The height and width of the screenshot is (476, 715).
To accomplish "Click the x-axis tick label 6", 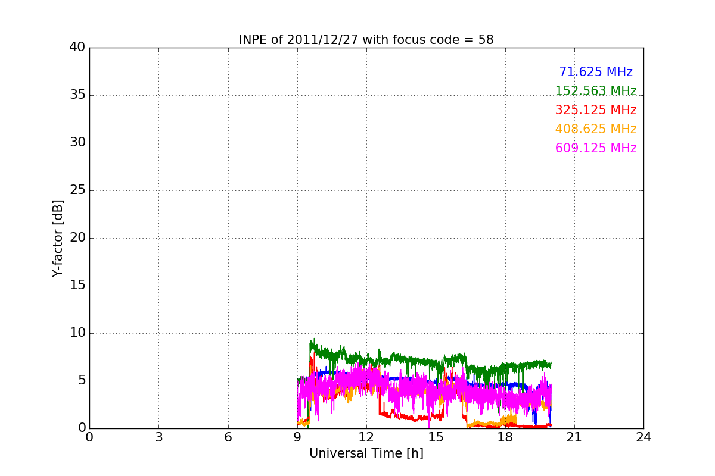I will (x=228, y=437).
